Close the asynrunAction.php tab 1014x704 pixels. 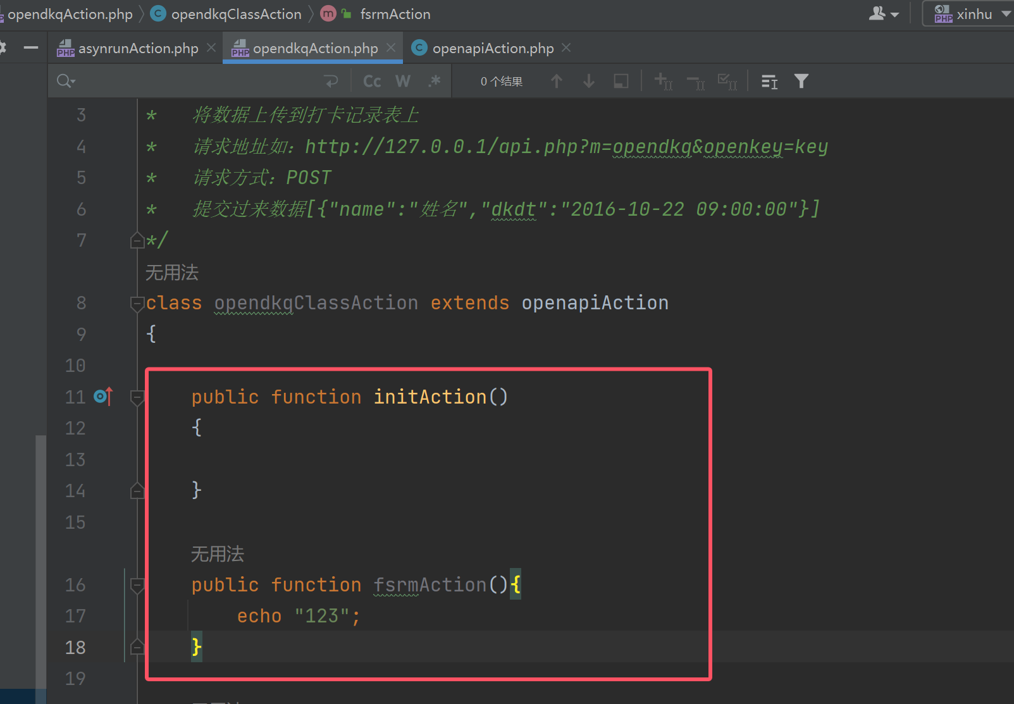tap(211, 48)
